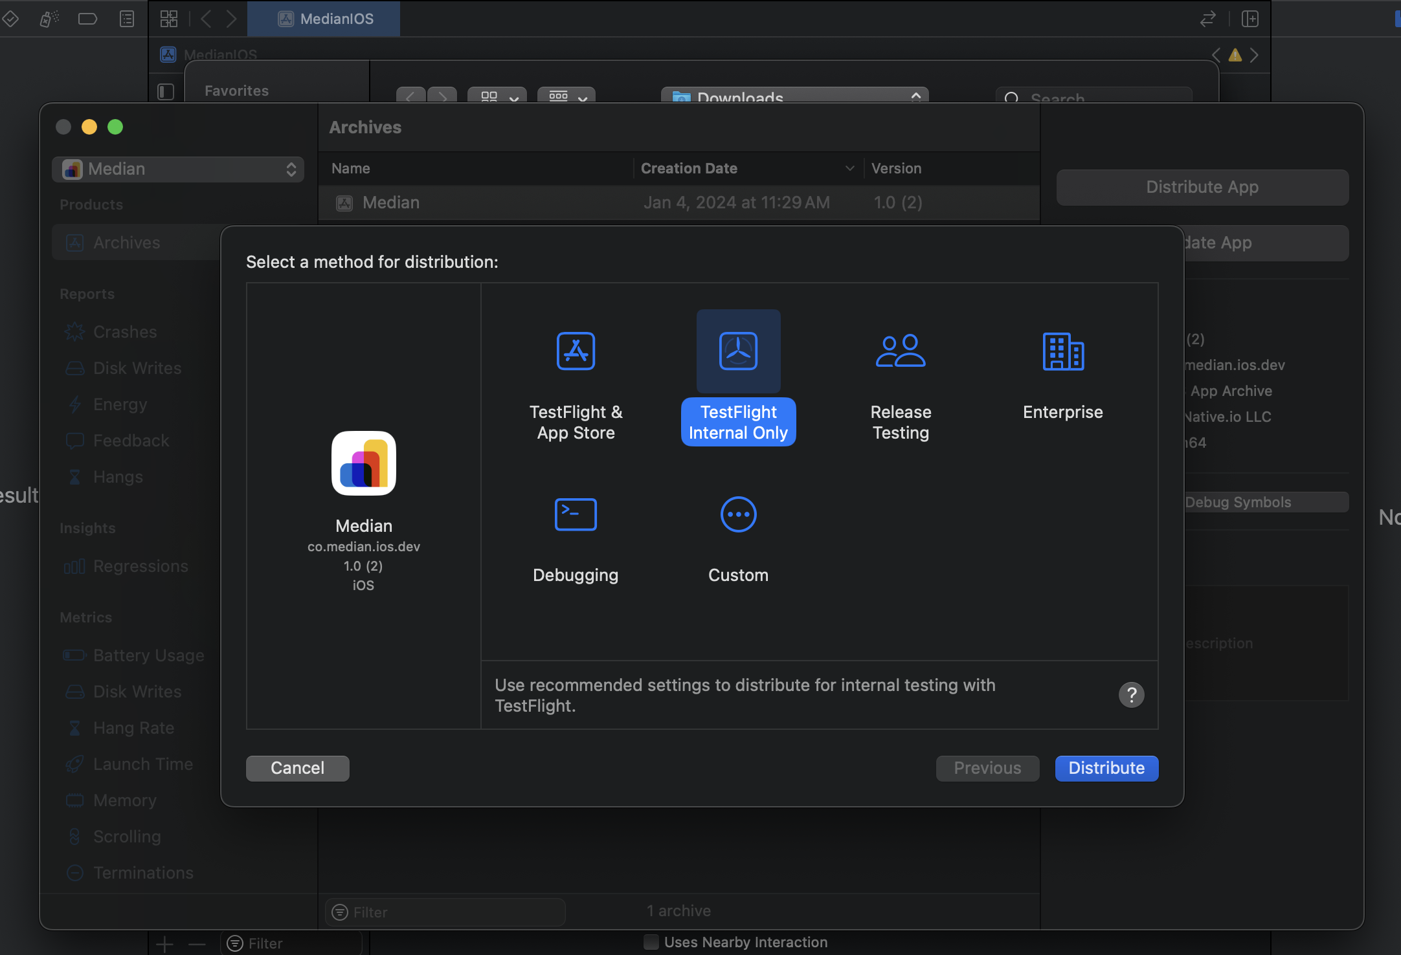Click Previous to go back one step
The image size is (1401, 955).
pos(988,767)
